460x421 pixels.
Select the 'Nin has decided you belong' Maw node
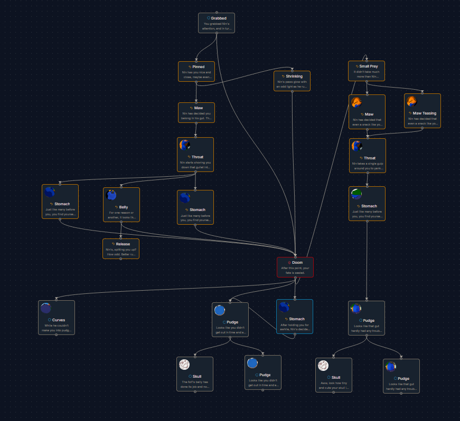196,112
